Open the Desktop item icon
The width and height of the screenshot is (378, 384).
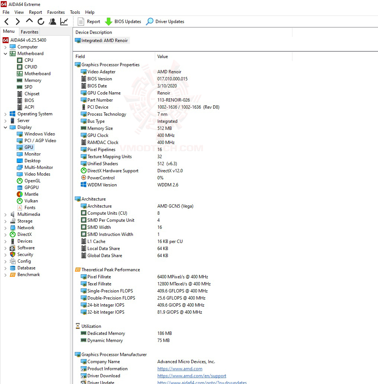(x=20, y=161)
